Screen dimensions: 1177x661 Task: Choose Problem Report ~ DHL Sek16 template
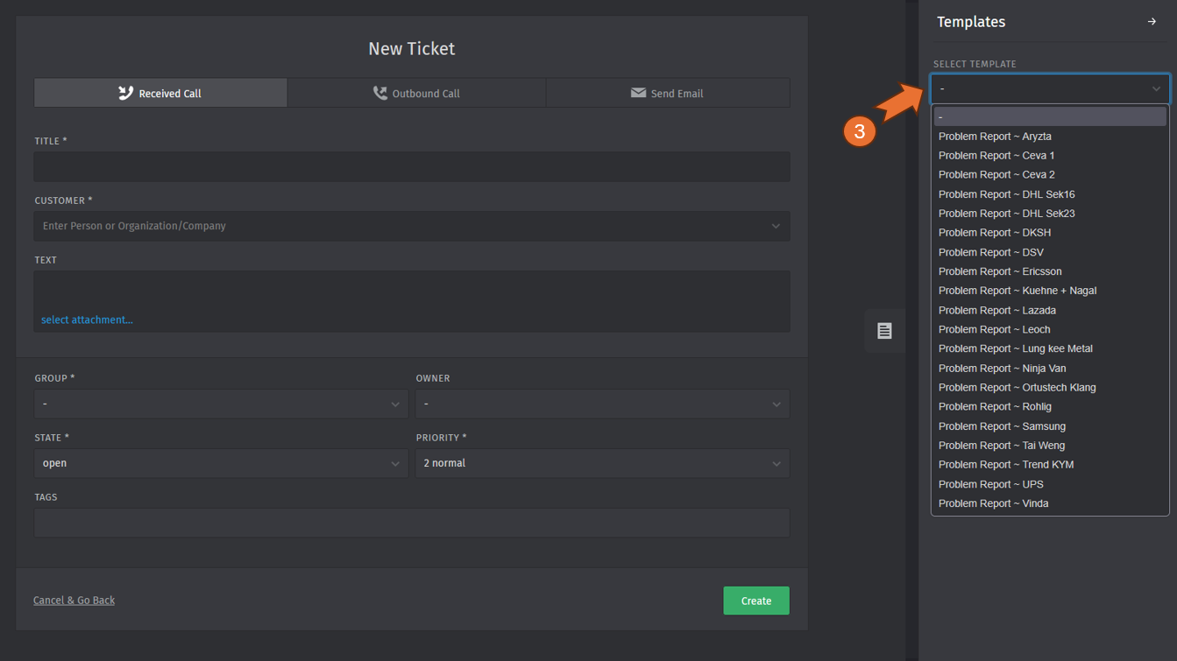pos(1006,194)
